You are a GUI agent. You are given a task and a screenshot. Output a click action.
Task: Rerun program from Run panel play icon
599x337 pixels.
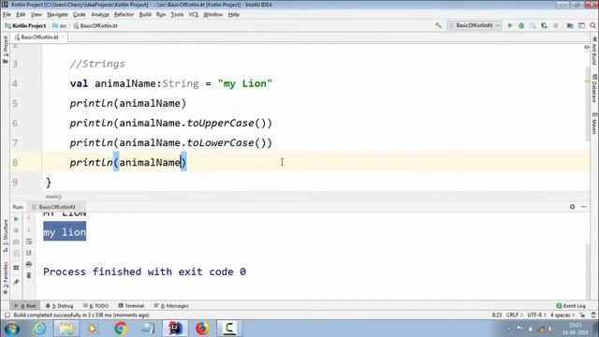(16, 219)
